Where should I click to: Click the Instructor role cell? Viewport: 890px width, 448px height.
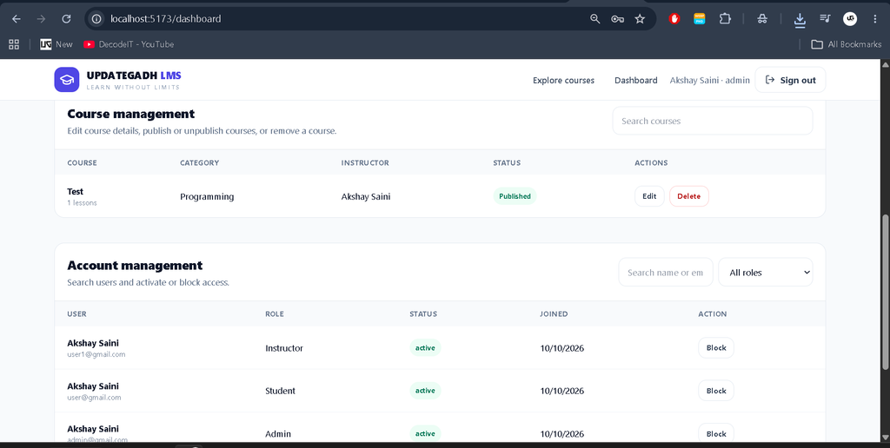coord(284,348)
